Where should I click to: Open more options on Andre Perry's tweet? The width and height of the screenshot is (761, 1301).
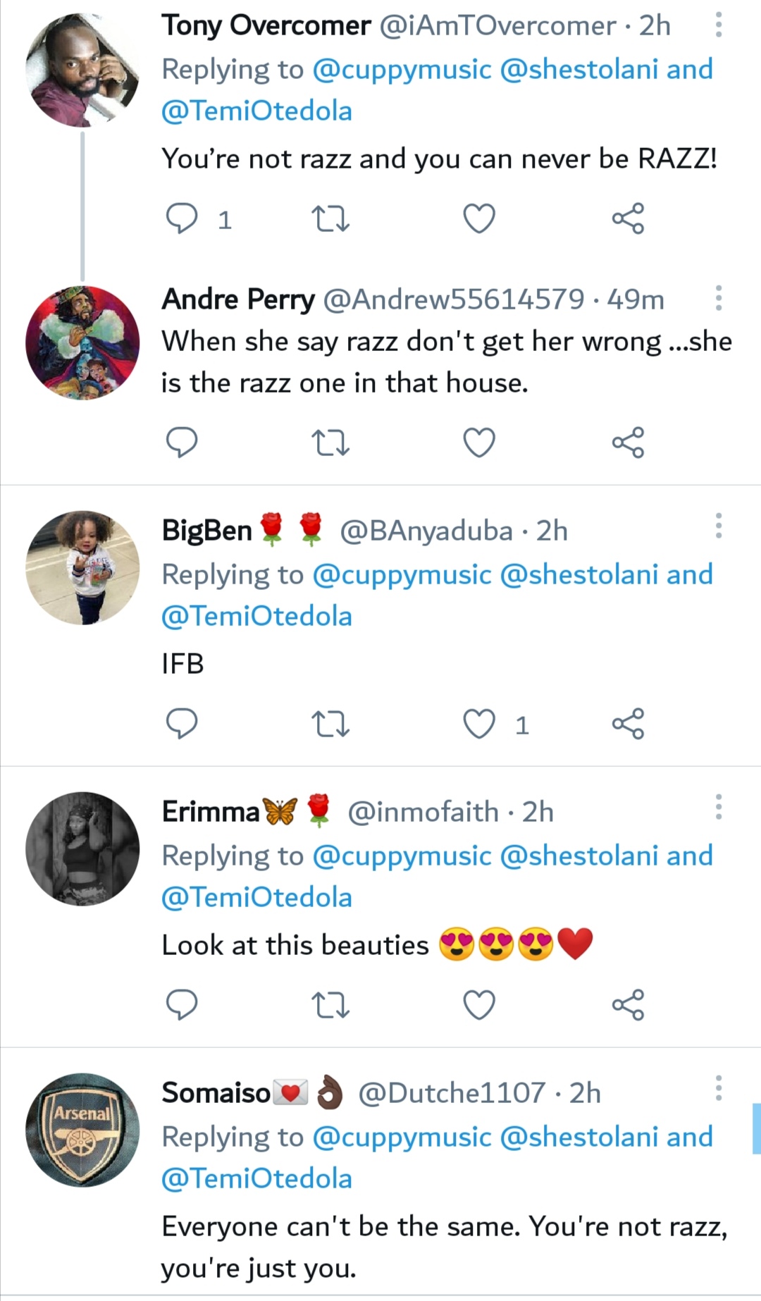click(718, 298)
